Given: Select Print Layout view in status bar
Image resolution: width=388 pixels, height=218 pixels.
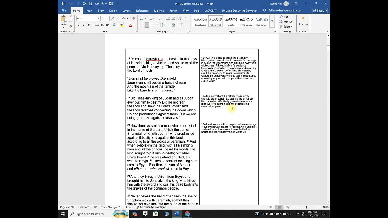Looking at the screenshot, I should pos(279,207).
